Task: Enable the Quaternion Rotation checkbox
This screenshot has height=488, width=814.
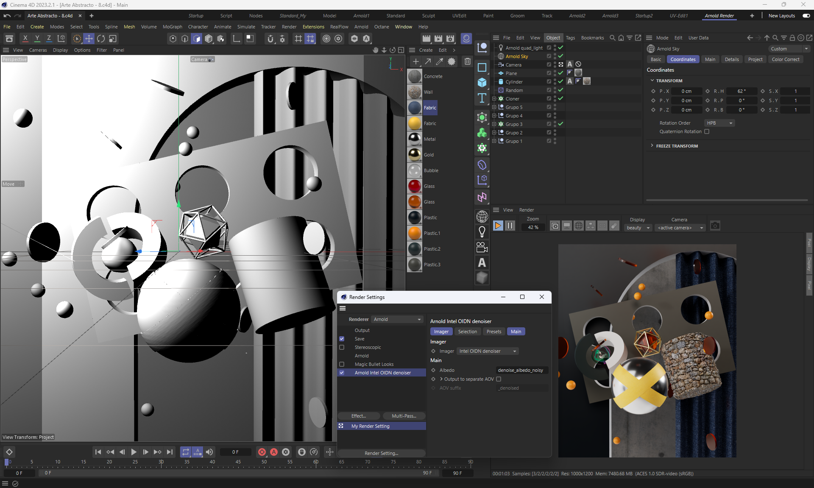Action: 707,131
